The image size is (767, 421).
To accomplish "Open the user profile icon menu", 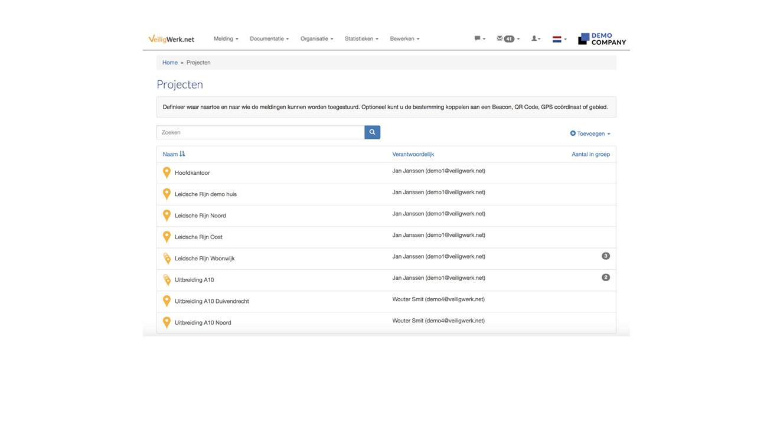I will [x=536, y=39].
